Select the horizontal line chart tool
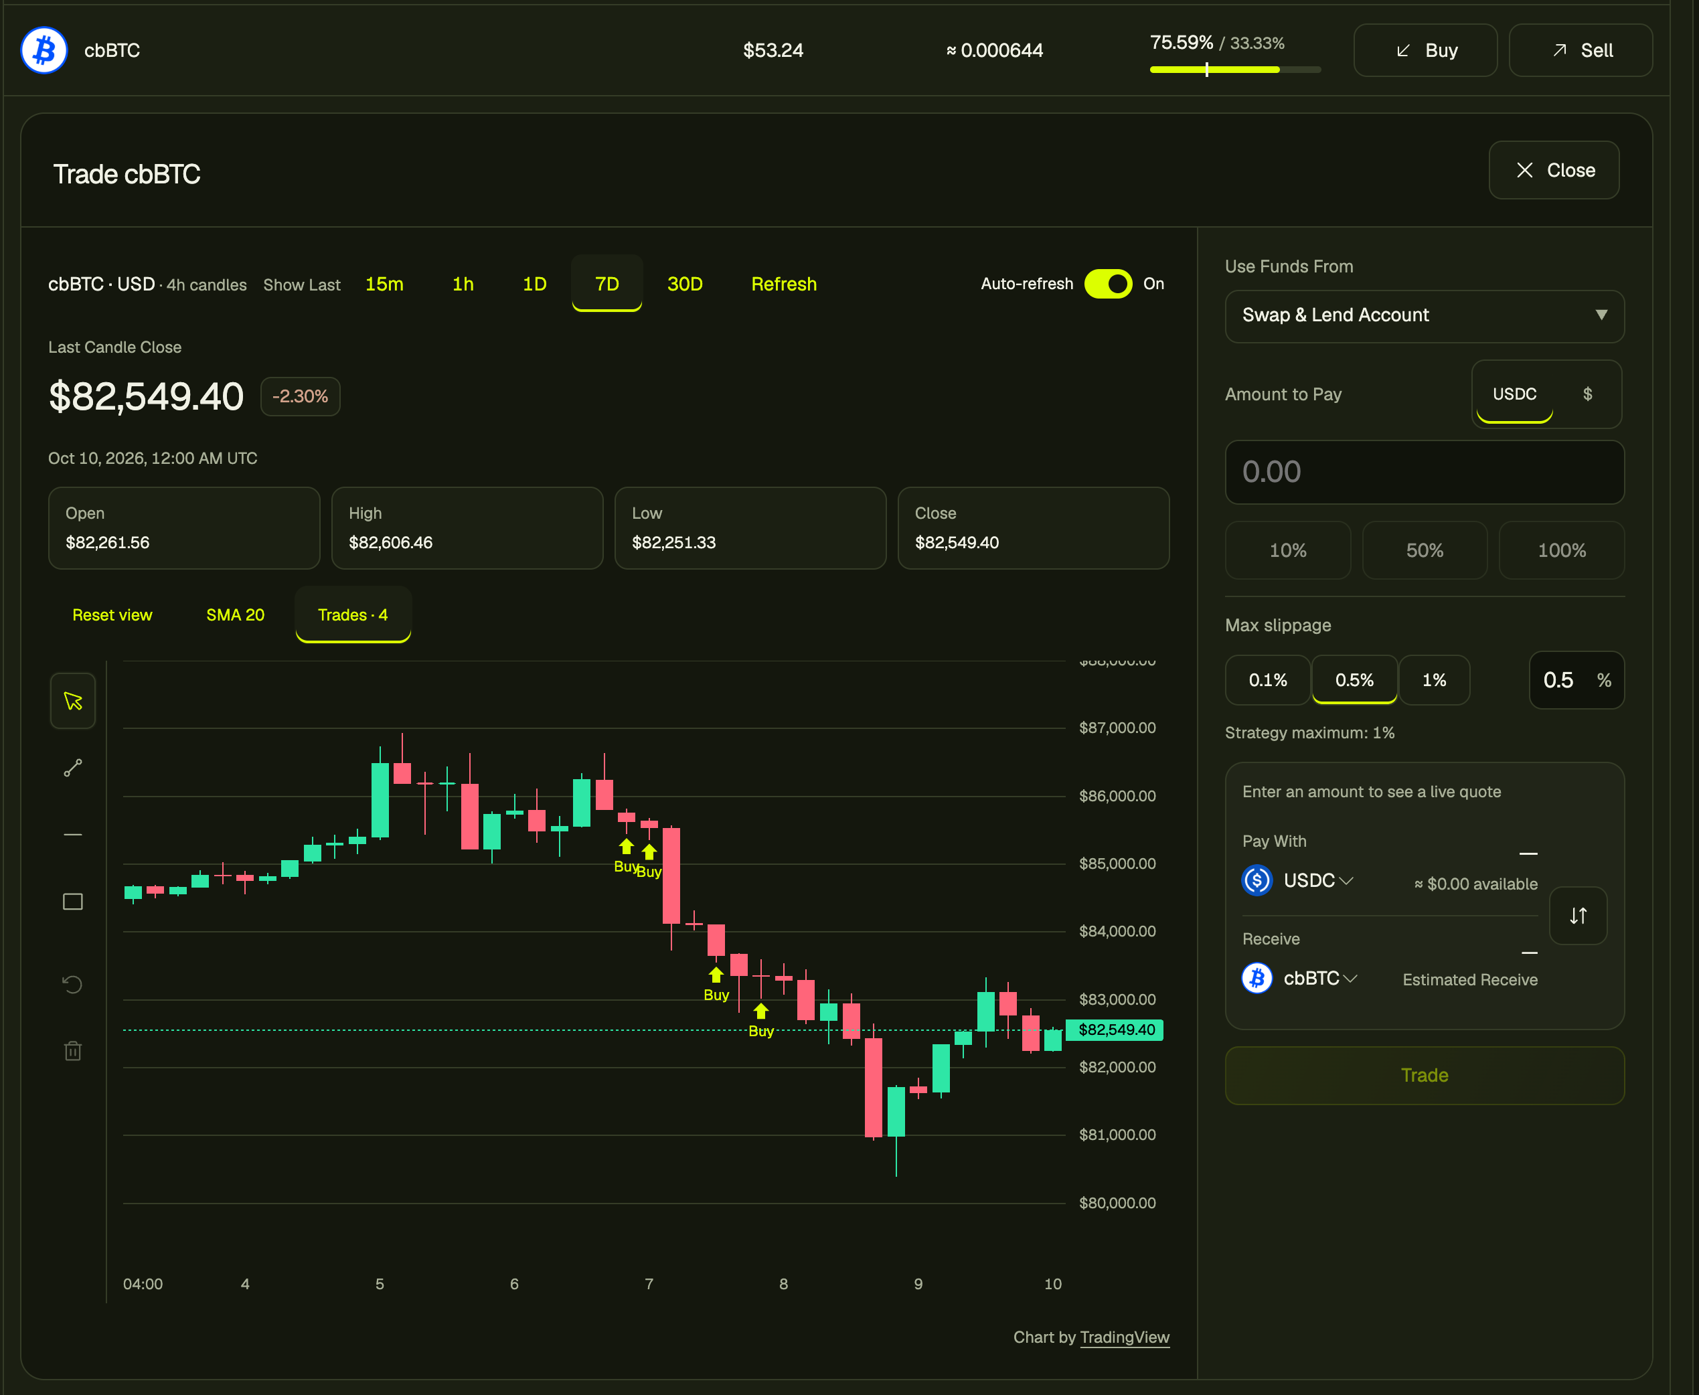Viewport: 1699px width, 1395px height. [73, 835]
